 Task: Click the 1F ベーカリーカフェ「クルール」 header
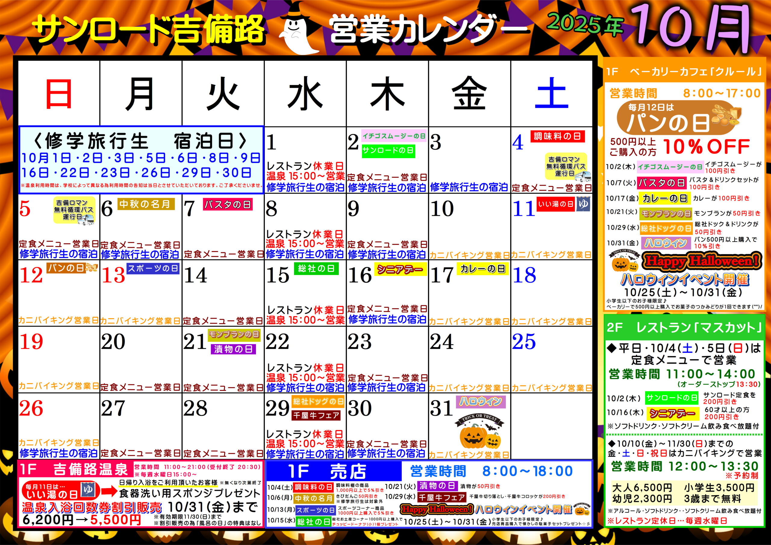pyautogui.click(x=684, y=72)
